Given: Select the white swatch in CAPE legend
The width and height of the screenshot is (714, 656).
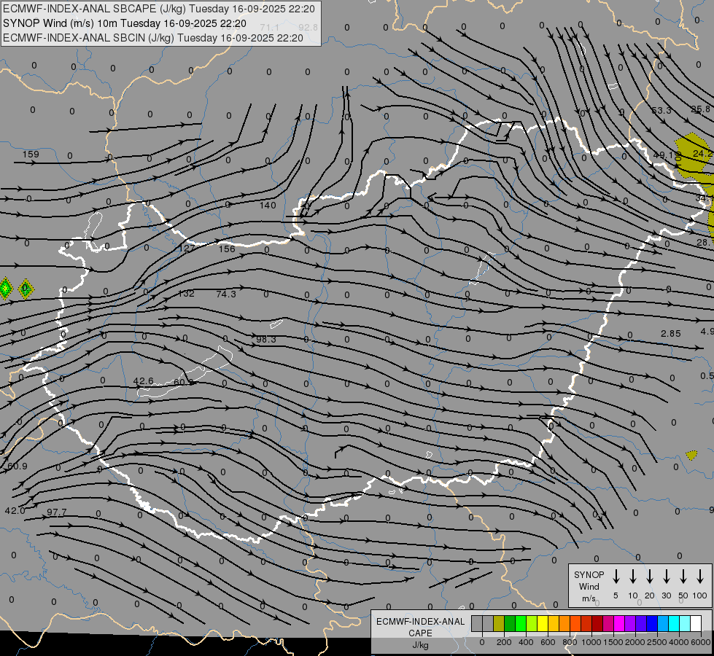Looking at the screenshot, I should (695, 623).
